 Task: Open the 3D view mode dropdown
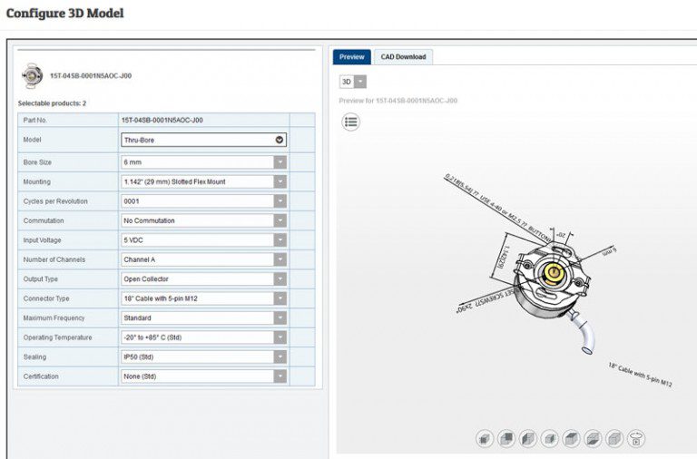[x=353, y=82]
